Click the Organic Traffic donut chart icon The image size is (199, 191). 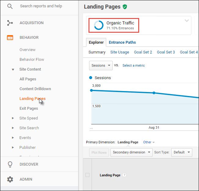[99, 25]
